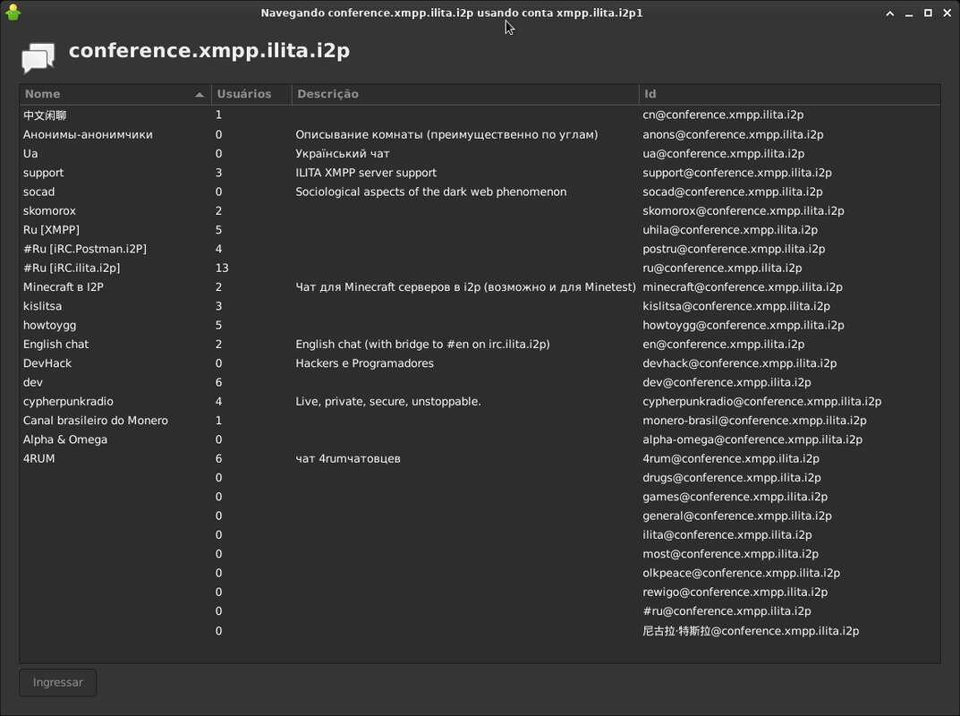This screenshot has width=960, height=716.
Task: Click cn@conference.xmpp.ilita.i2p id
Action: click(x=723, y=115)
